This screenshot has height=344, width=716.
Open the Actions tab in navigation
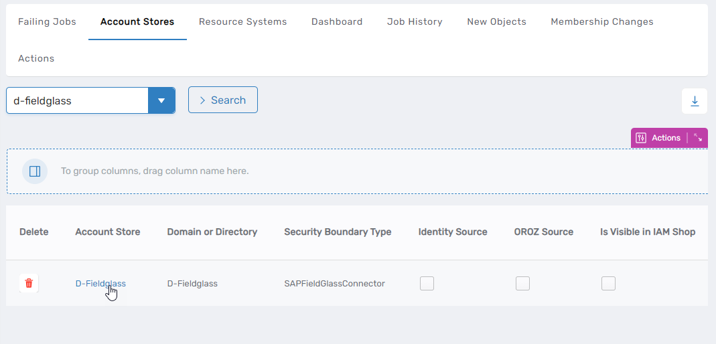[x=36, y=58]
